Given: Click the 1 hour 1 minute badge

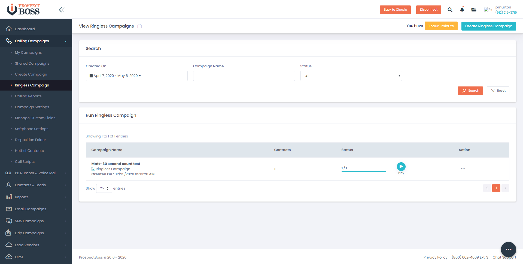Looking at the screenshot, I should [x=441, y=26].
